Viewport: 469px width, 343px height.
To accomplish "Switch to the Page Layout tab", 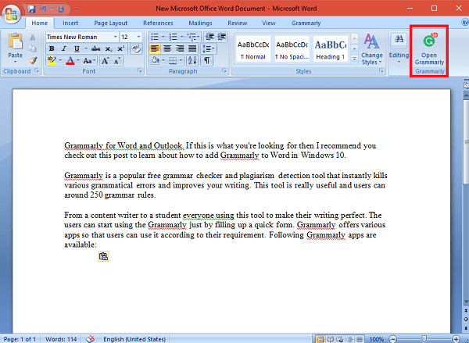I will pyautogui.click(x=111, y=23).
